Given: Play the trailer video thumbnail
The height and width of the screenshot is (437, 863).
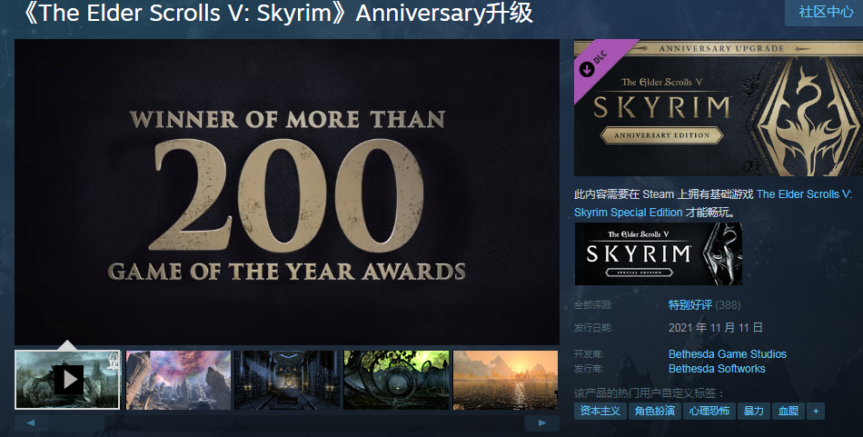Looking at the screenshot, I should [x=67, y=380].
